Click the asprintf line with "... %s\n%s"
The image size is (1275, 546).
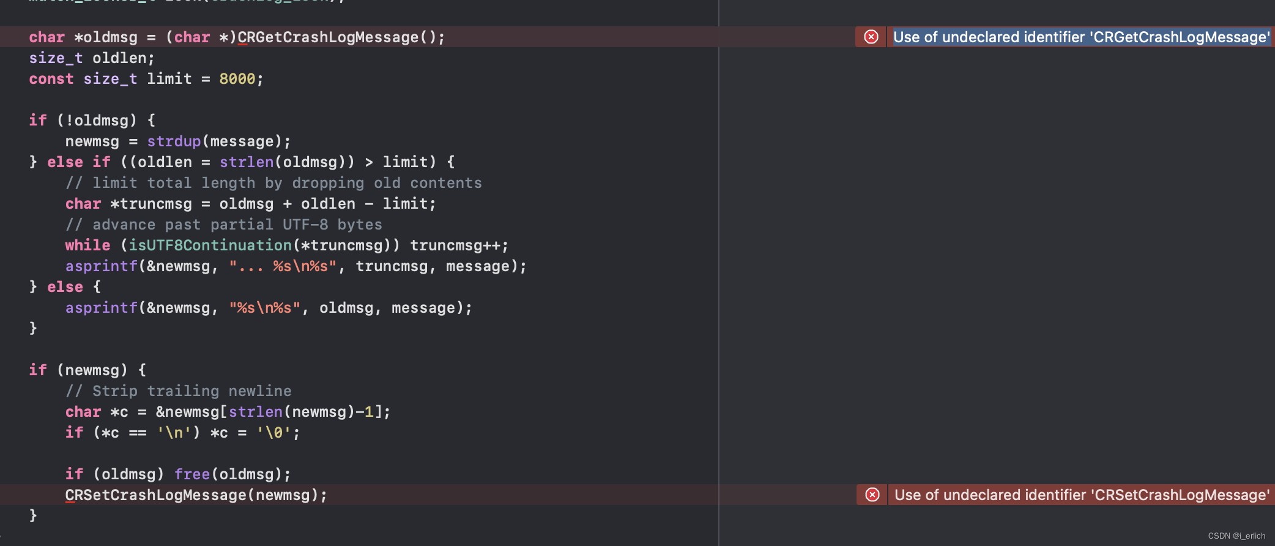(x=296, y=266)
